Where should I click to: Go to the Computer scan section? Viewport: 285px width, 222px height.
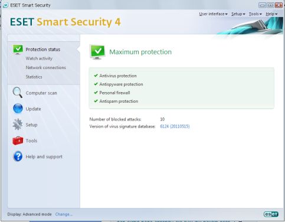41,93
